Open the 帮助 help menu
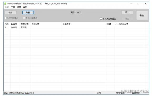Viewport: 152px width, 96px height. coord(25,7)
